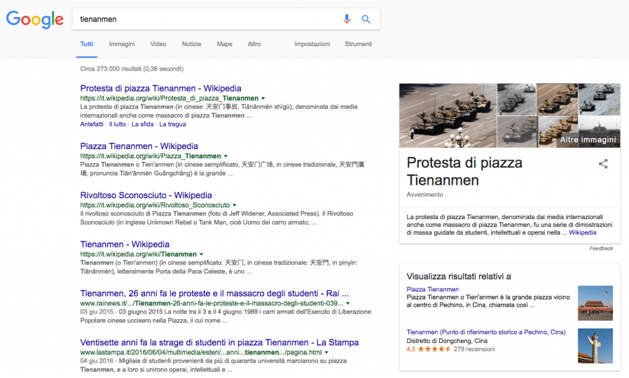
Task: Open Rivoltoso Sconosciuto - Wikipedia result
Action: pos(146,195)
